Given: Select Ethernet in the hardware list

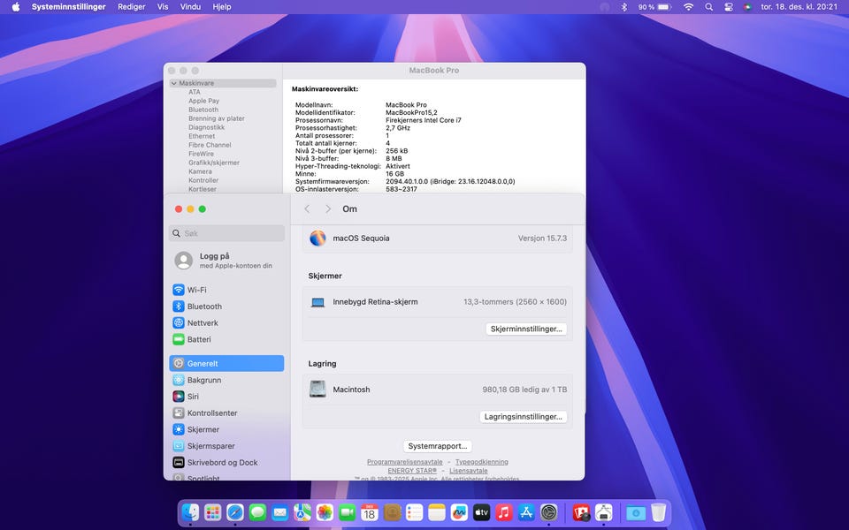Looking at the screenshot, I should click(202, 136).
